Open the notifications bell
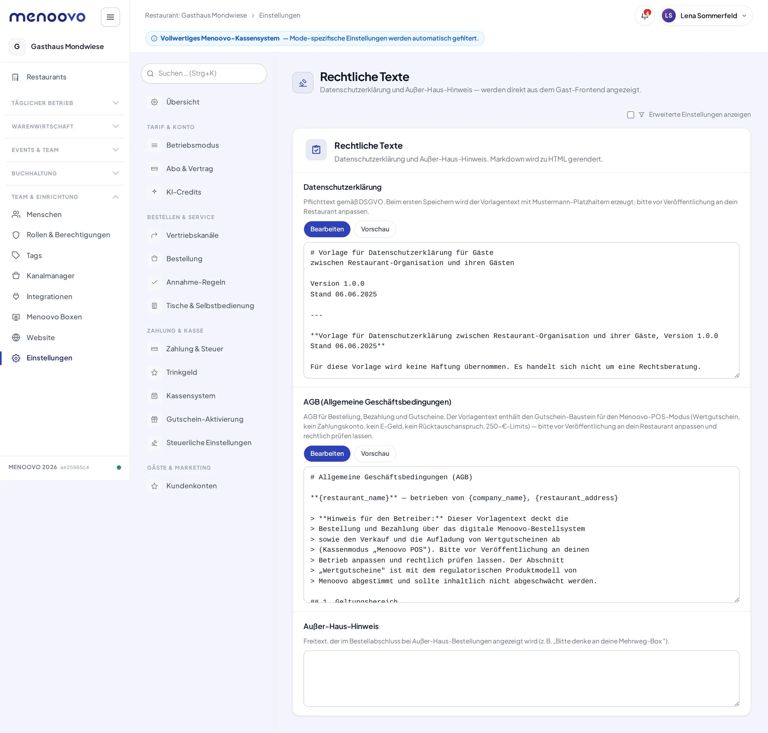Image resolution: width=768 pixels, height=733 pixels. [x=645, y=16]
